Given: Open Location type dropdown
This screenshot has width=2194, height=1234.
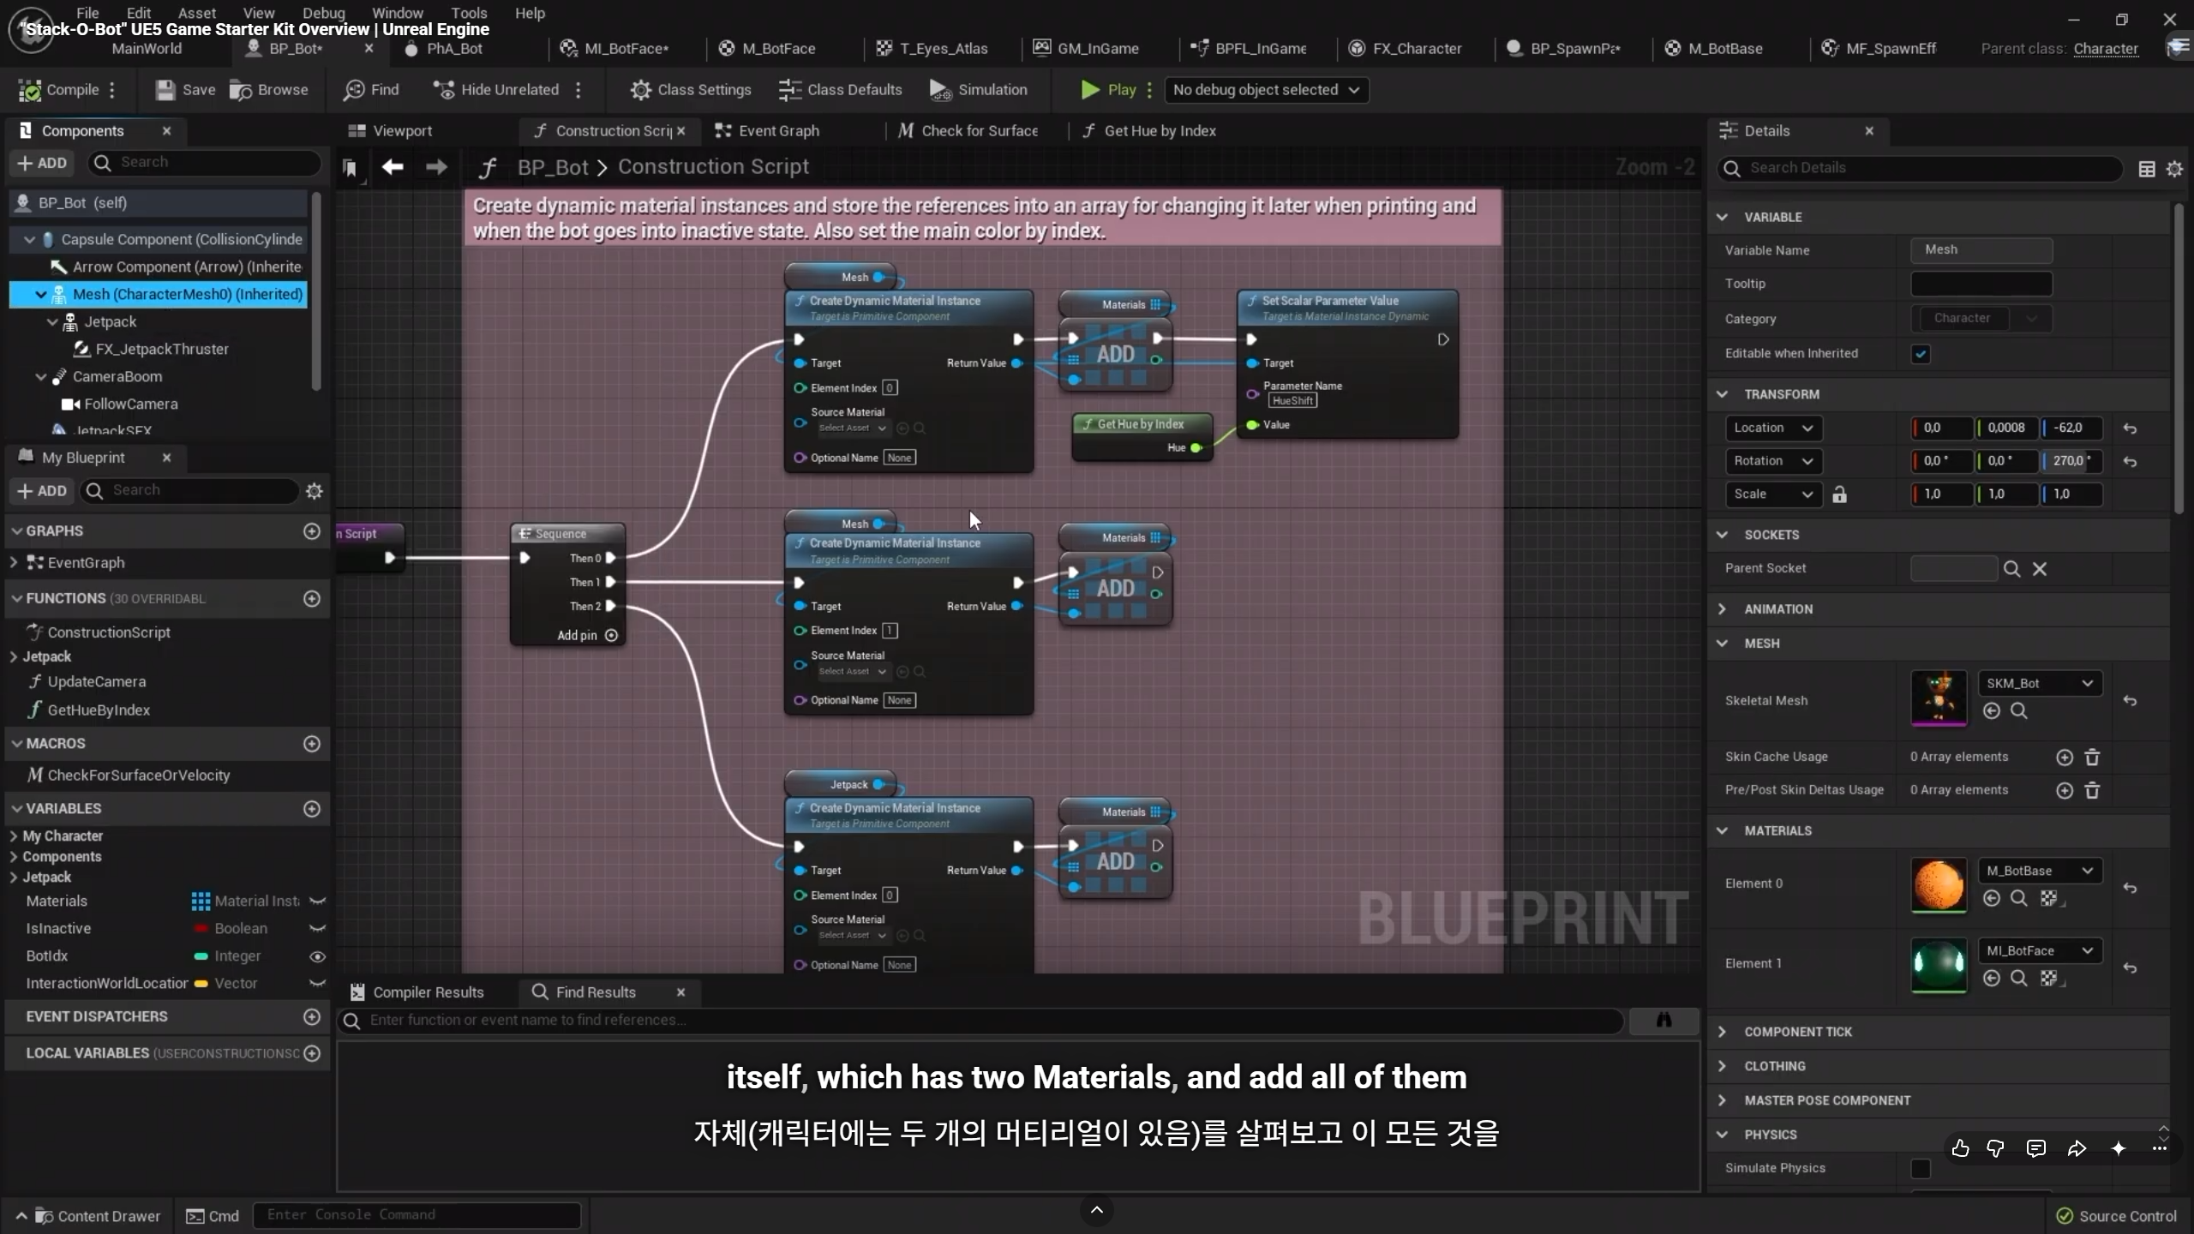Looking at the screenshot, I should click(1772, 428).
